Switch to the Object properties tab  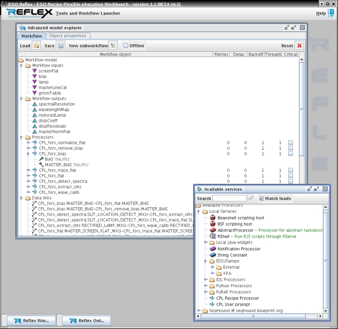click(68, 36)
